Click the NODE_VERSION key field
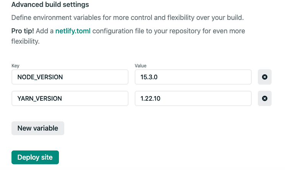Viewport: 285px width, 170px height. coord(70,77)
